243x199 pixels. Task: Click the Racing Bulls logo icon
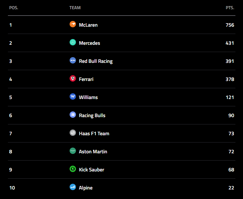click(73, 115)
